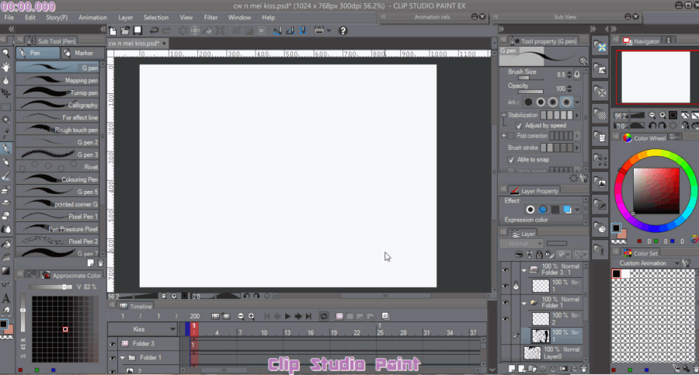Viewport: 699px width, 375px height.
Task: Select the Zoom magnifier tool
Action: tap(5, 54)
